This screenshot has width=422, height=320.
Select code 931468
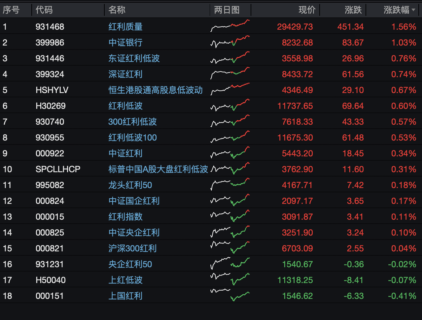(x=50, y=27)
